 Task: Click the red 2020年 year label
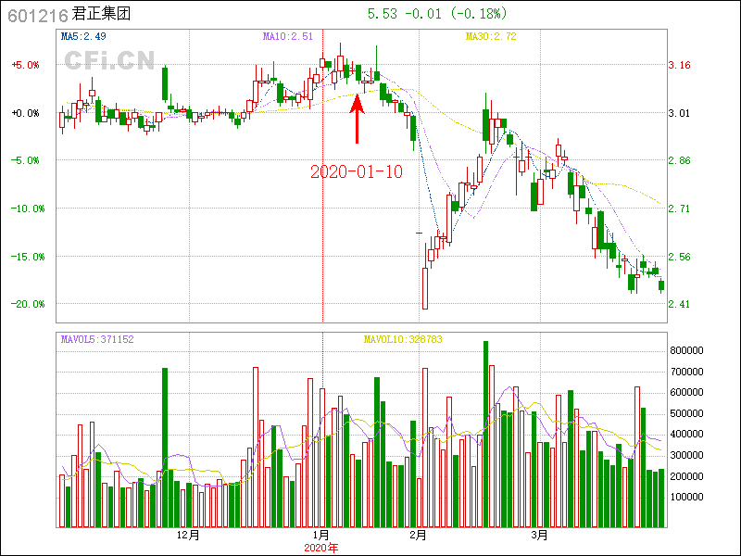322,548
